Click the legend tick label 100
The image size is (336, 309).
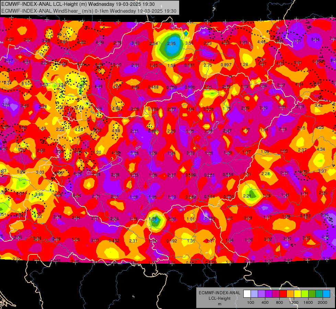point(251,302)
